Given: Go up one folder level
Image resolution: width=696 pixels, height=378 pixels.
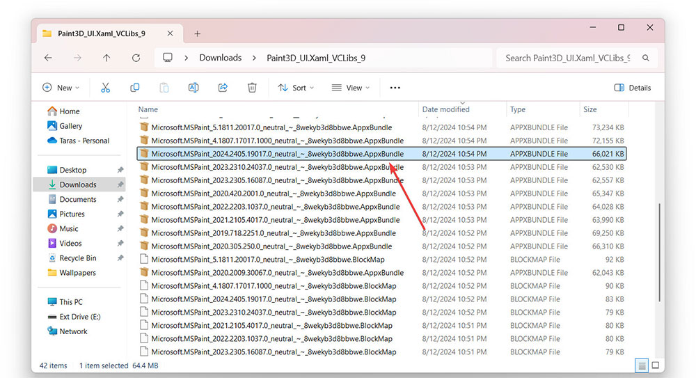Looking at the screenshot, I should click(x=106, y=58).
